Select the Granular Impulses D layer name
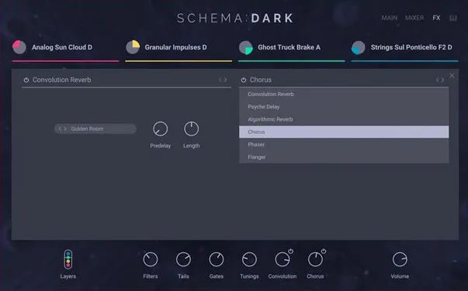468x291 pixels. 175,47
